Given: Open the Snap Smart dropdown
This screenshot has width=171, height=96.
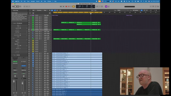Looking at the screenshot, I should (x=123, y=10).
